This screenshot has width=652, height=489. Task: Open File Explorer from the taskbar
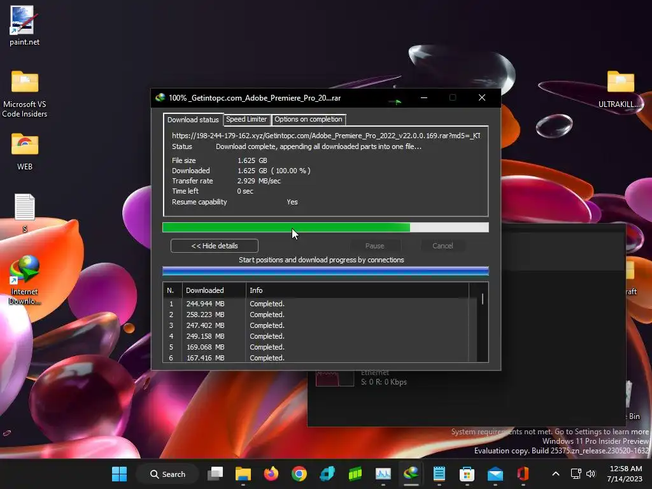click(x=243, y=474)
